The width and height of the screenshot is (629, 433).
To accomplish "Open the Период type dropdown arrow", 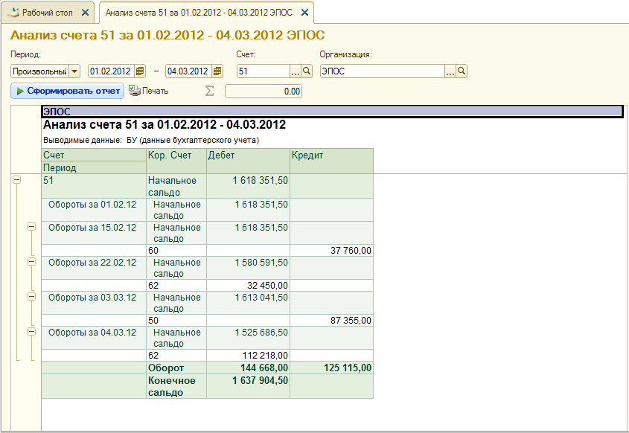I will (74, 71).
